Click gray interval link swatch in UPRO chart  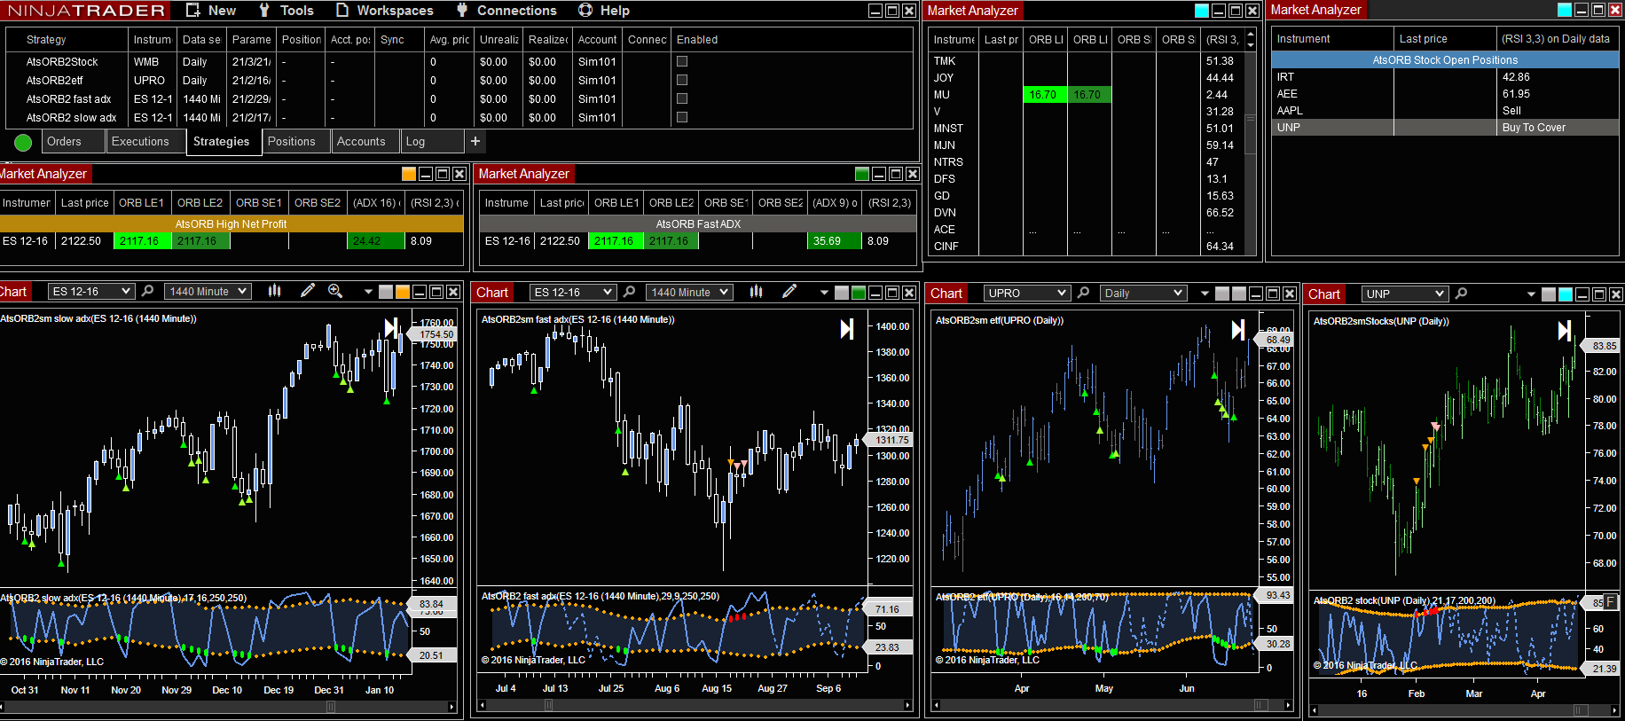(1239, 294)
